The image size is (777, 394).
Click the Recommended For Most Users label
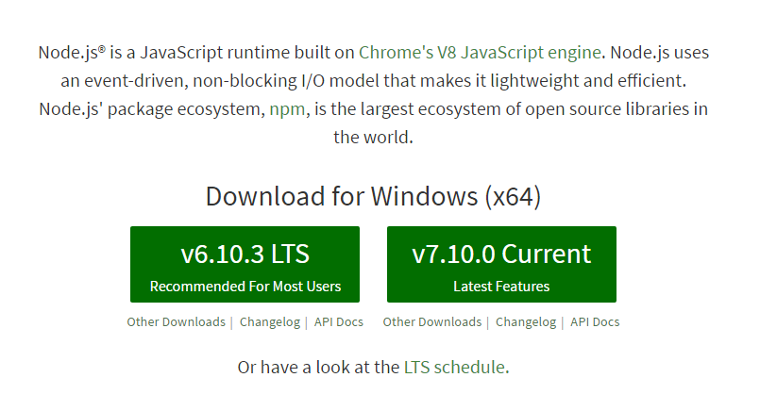[245, 287]
